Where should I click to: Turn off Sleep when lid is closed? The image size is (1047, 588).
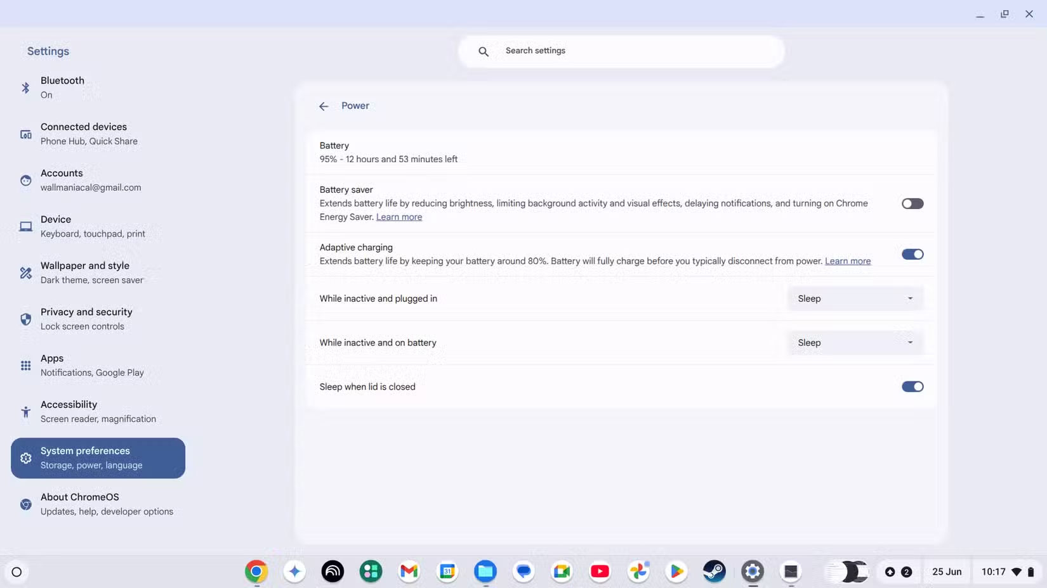tap(912, 387)
